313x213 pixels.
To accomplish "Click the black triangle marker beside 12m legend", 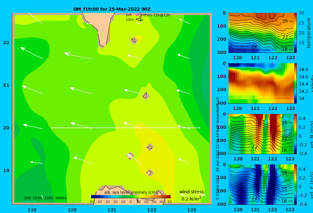I will pos(138,19).
